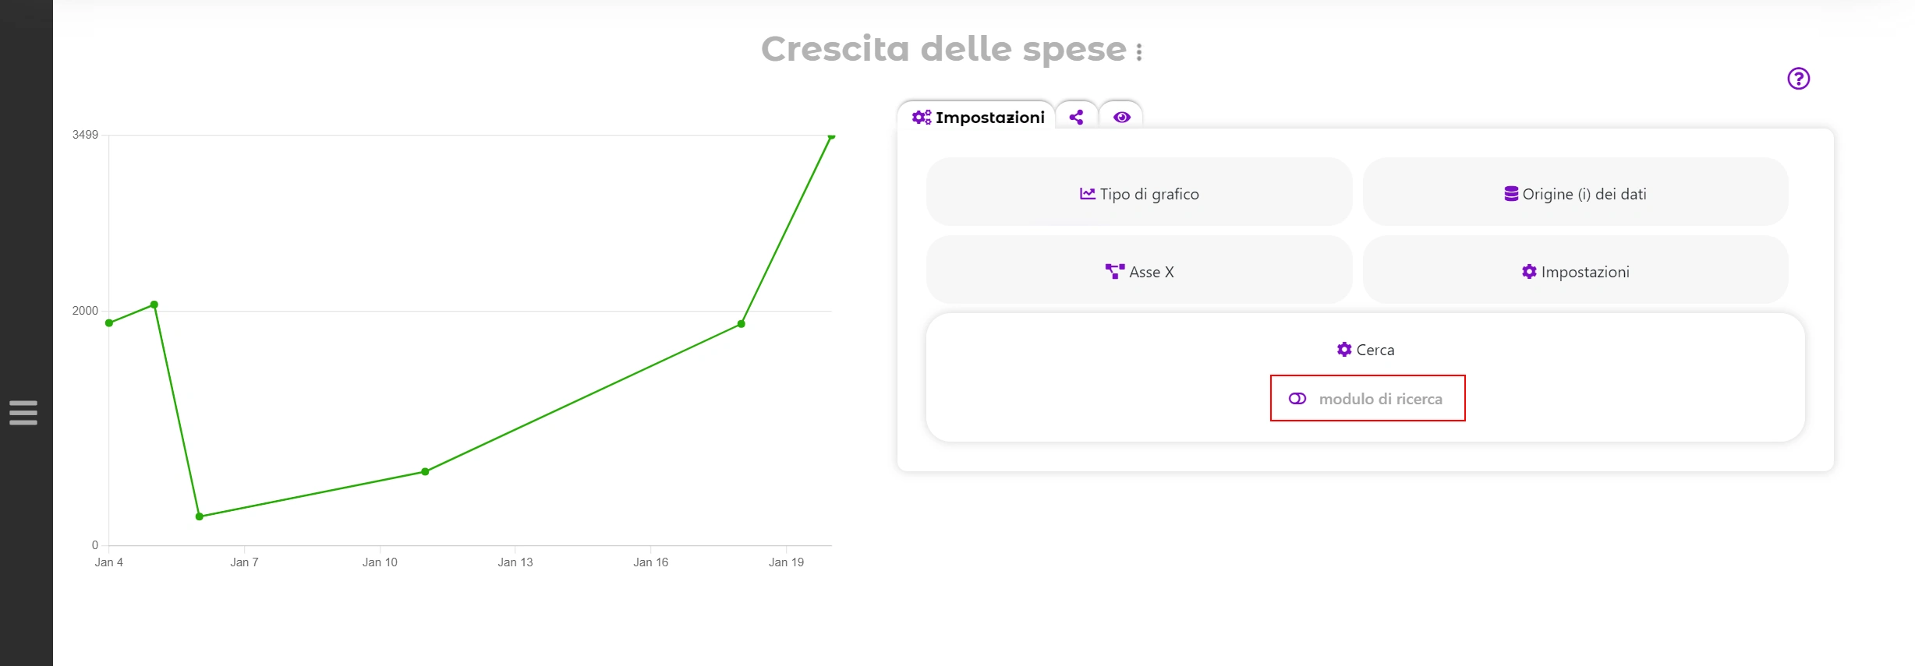Click the lowest data point on chart
This screenshot has width=1915, height=666.
tap(200, 516)
